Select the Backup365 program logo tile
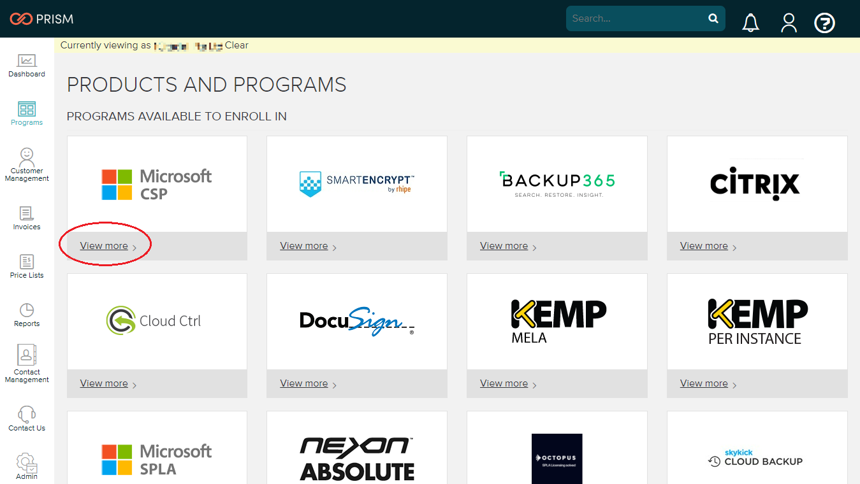Screen dimensions: 860x484 [557, 184]
